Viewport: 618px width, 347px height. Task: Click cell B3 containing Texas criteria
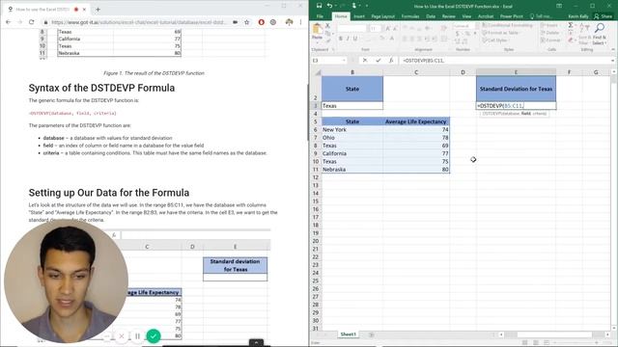pyautogui.click(x=351, y=105)
